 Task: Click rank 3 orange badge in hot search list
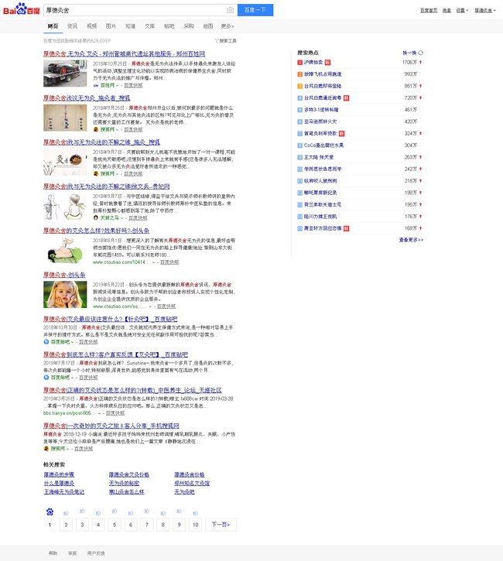click(x=299, y=86)
